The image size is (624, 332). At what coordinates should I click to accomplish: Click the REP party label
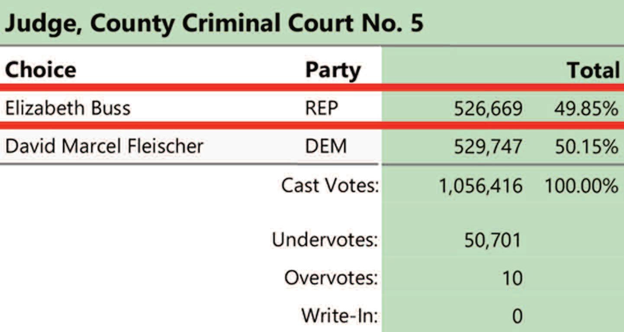[322, 109]
